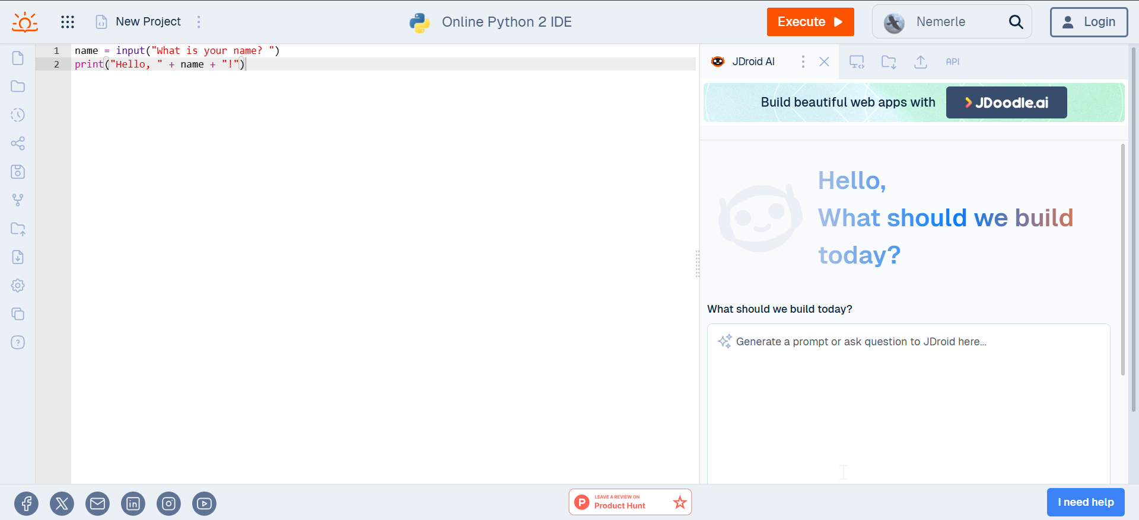Click the "What is your name? " string
1139x520 pixels.
tap(212, 51)
